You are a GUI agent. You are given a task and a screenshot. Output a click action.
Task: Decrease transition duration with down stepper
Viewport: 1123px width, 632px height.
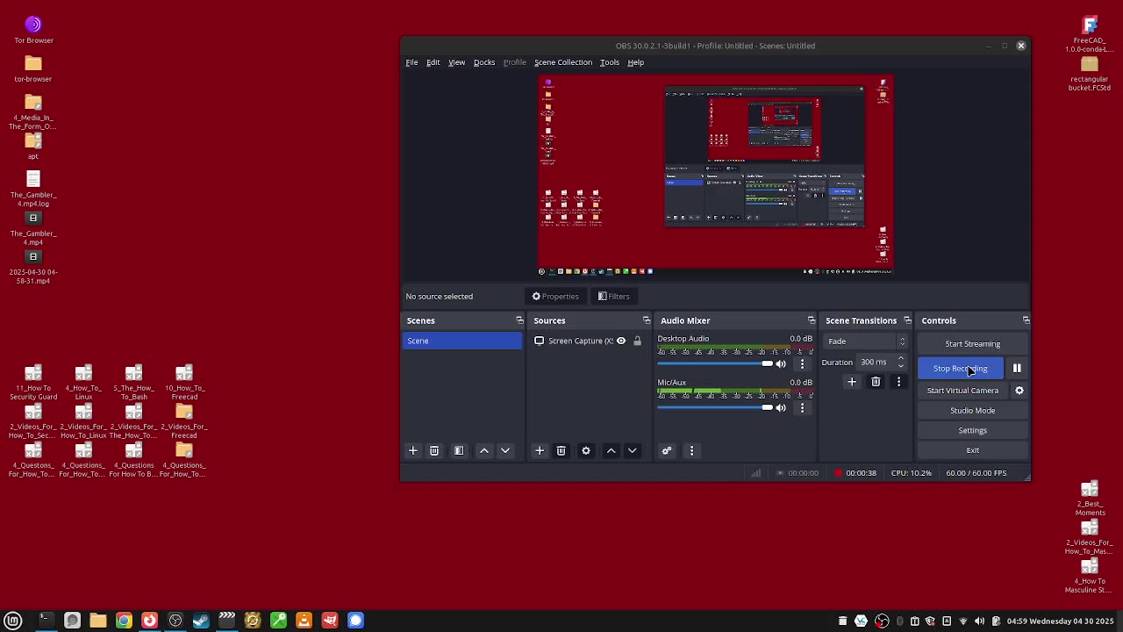[901, 365]
